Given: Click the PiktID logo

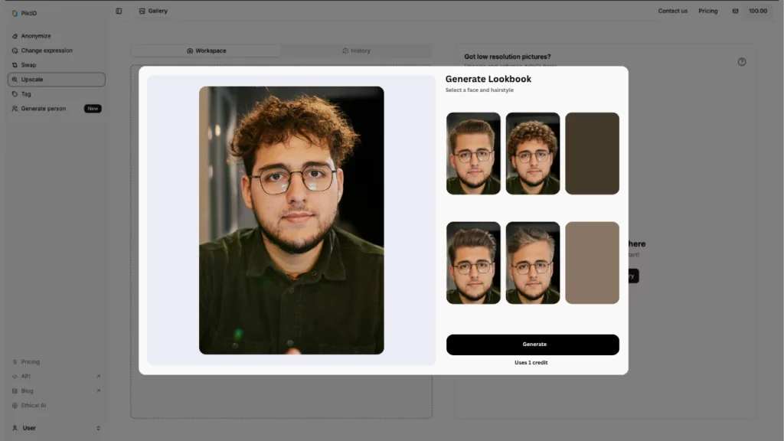Looking at the screenshot, I should 24,12.
